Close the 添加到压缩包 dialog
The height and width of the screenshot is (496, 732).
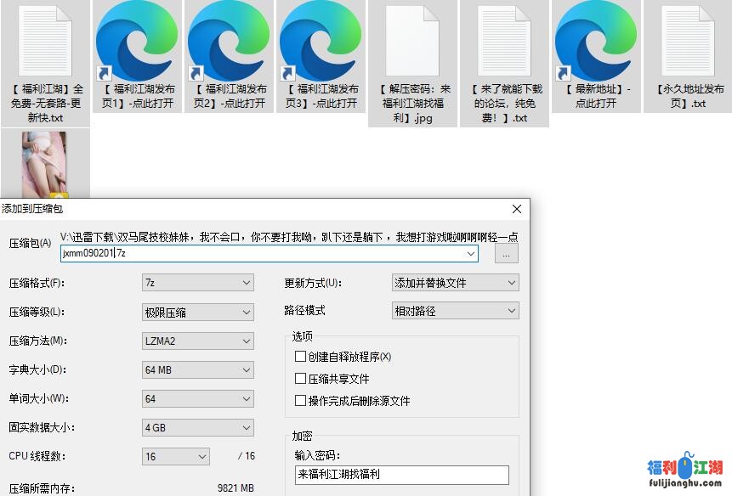pyautogui.click(x=516, y=208)
